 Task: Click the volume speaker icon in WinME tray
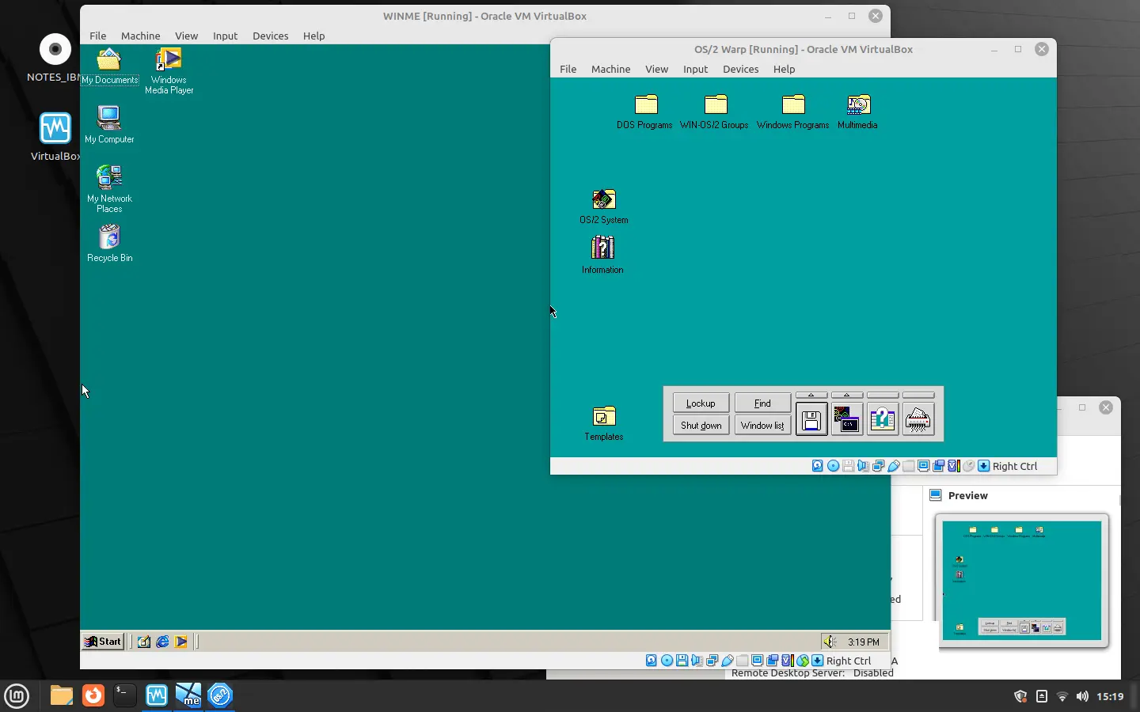(829, 642)
